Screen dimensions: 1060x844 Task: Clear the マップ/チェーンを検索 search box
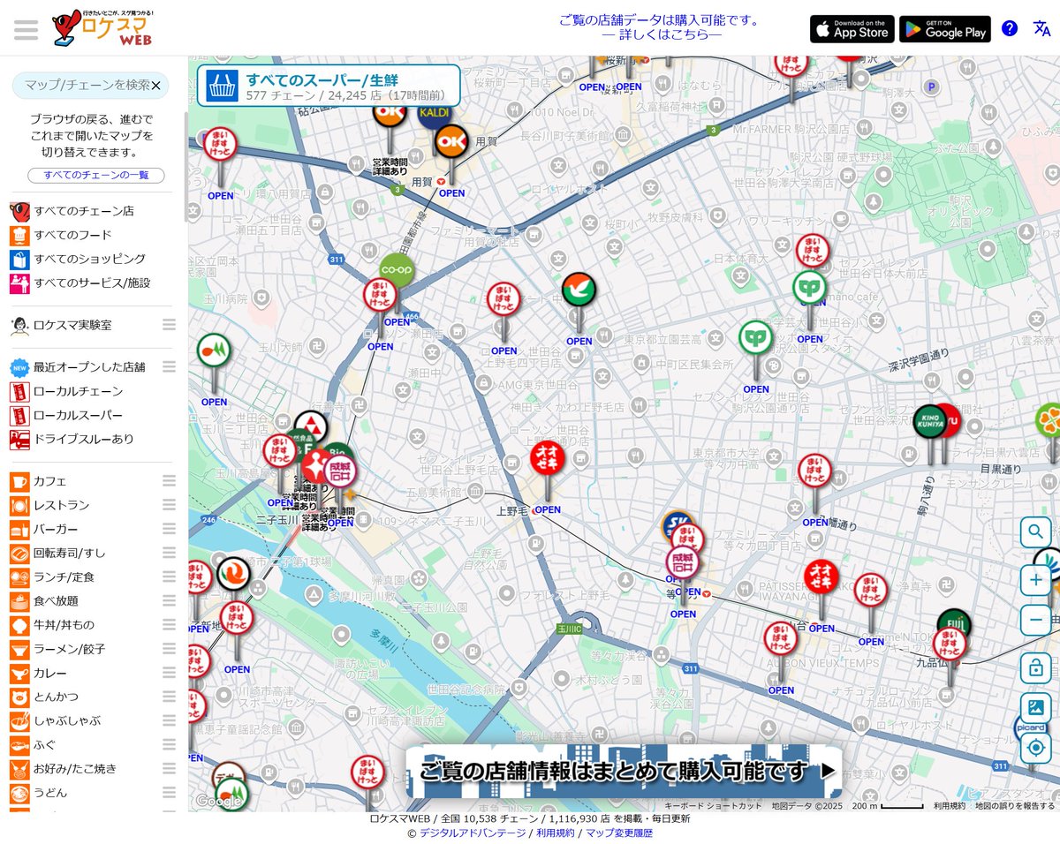pyautogui.click(x=156, y=86)
